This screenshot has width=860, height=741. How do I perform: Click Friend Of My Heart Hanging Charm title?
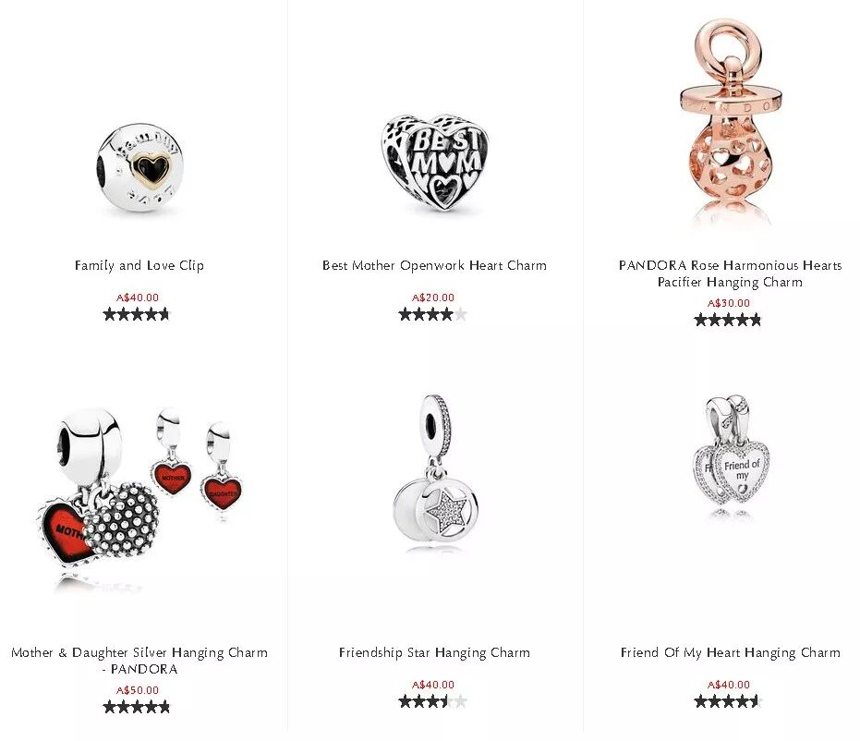(x=730, y=652)
